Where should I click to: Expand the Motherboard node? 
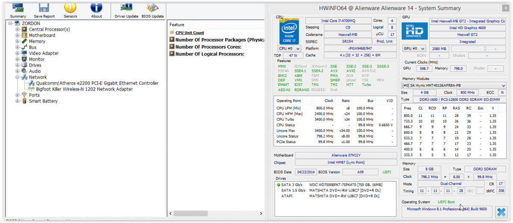(18, 35)
